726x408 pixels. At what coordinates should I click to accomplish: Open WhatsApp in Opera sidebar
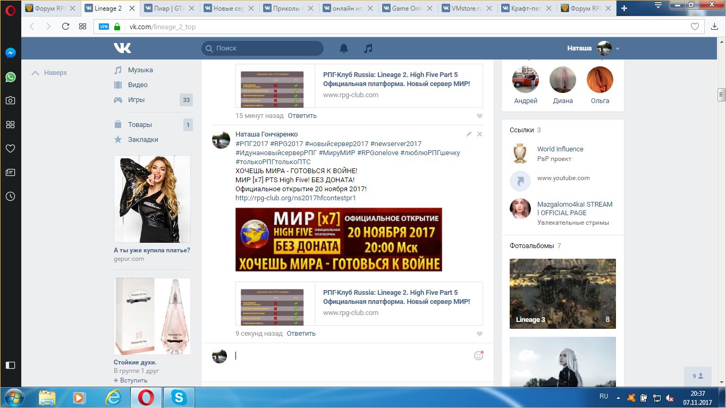click(x=10, y=77)
